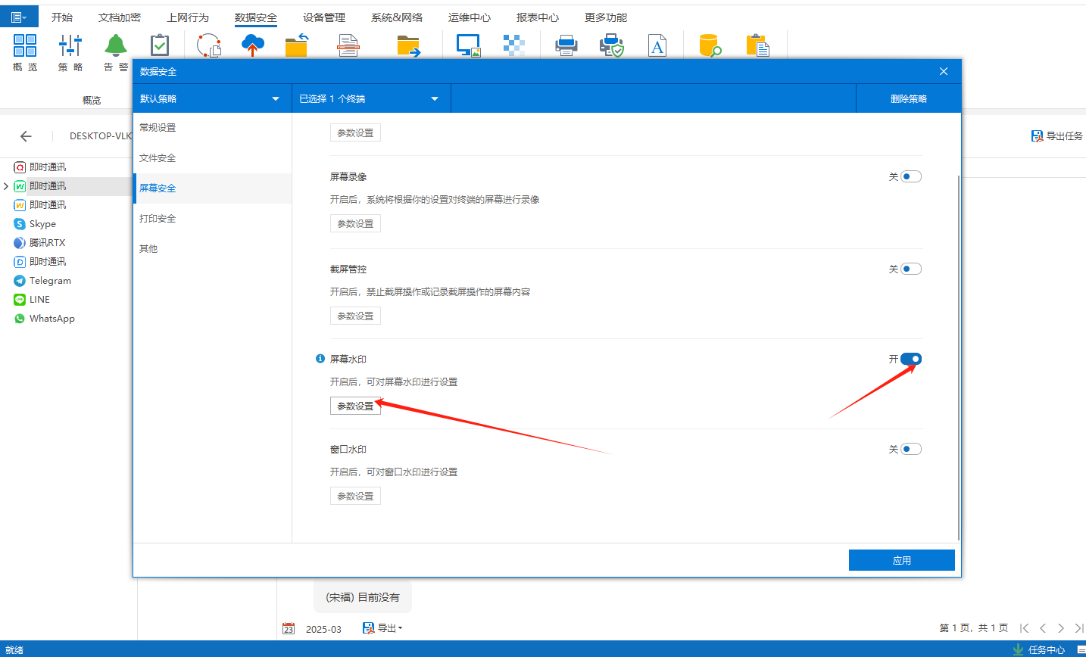Enable the 屏幕录像 screen recording toggle
The height and width of the screenshot is (657, 1086).
coord(910,177)
